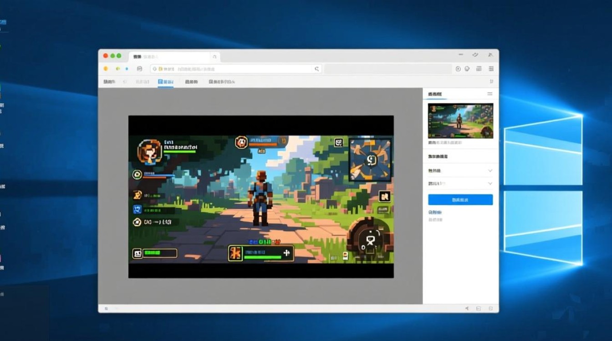Click the panda-face target icon at top center
The image size is (612, 341).
point(241,142)
